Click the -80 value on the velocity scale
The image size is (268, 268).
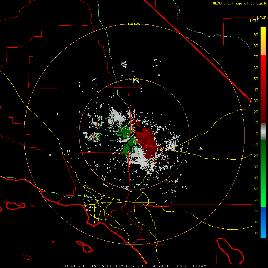click(255, 222)
